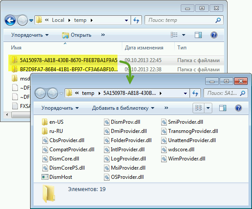Click the blue Back arrow in temp window
The image size is (252, 209).
coord(10,20)
